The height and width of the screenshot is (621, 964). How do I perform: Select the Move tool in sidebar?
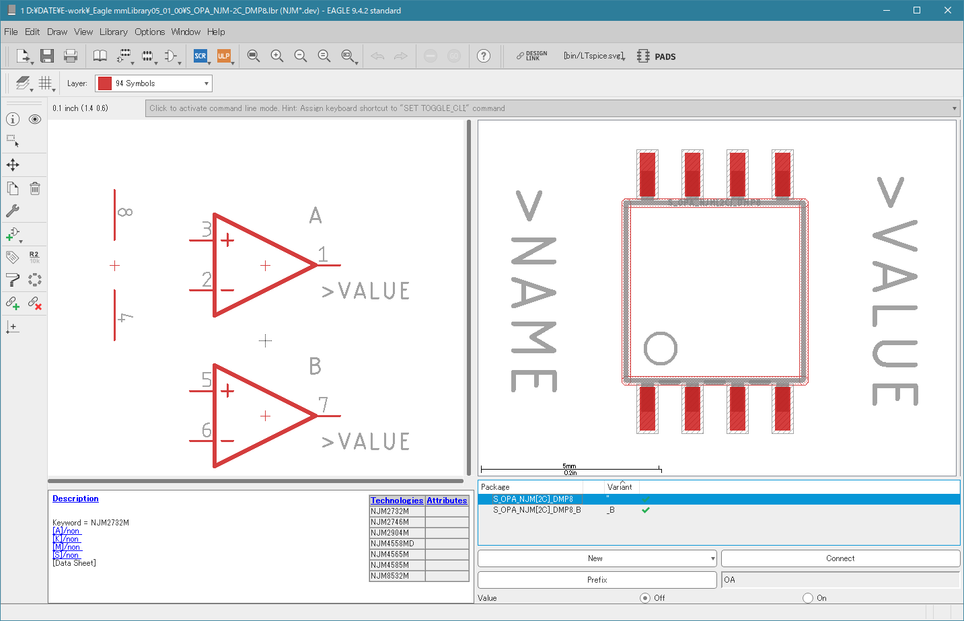coord(13,165)
